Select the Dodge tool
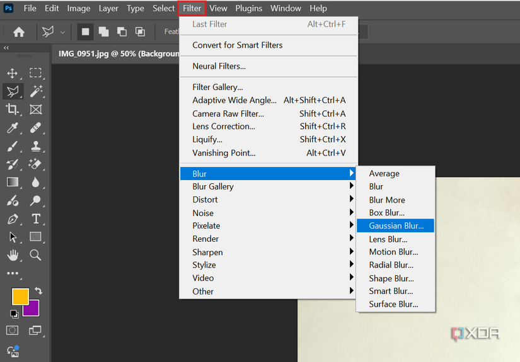Screen dimensions: 520x362 pyautogui.click(x=35, y=200)
